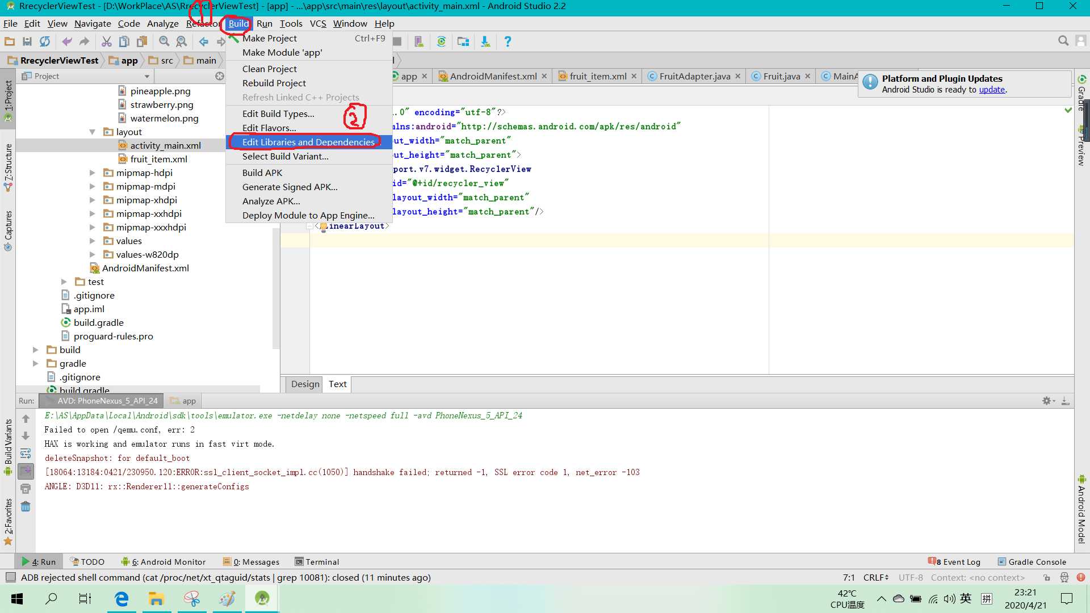The height and width of the screenshot is (613, 1090).
Task: Toggle soft-wrap icon in Run panel
Action: click(26, 454)
